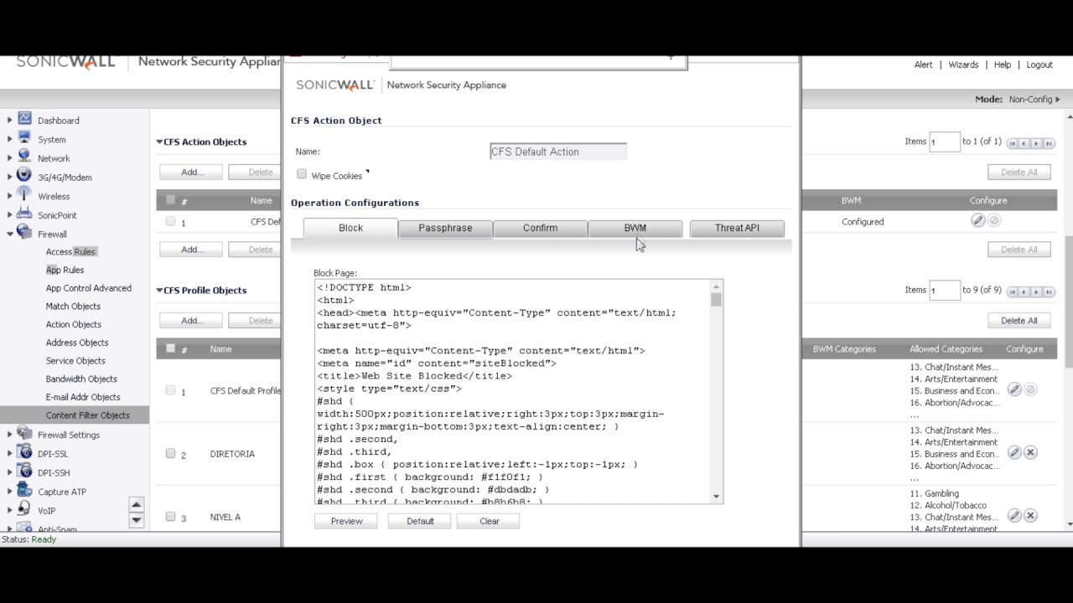Viewport: 1073px width, 603px height.
Task: Switch to the BWM tab
Action: tap(635, 228)
